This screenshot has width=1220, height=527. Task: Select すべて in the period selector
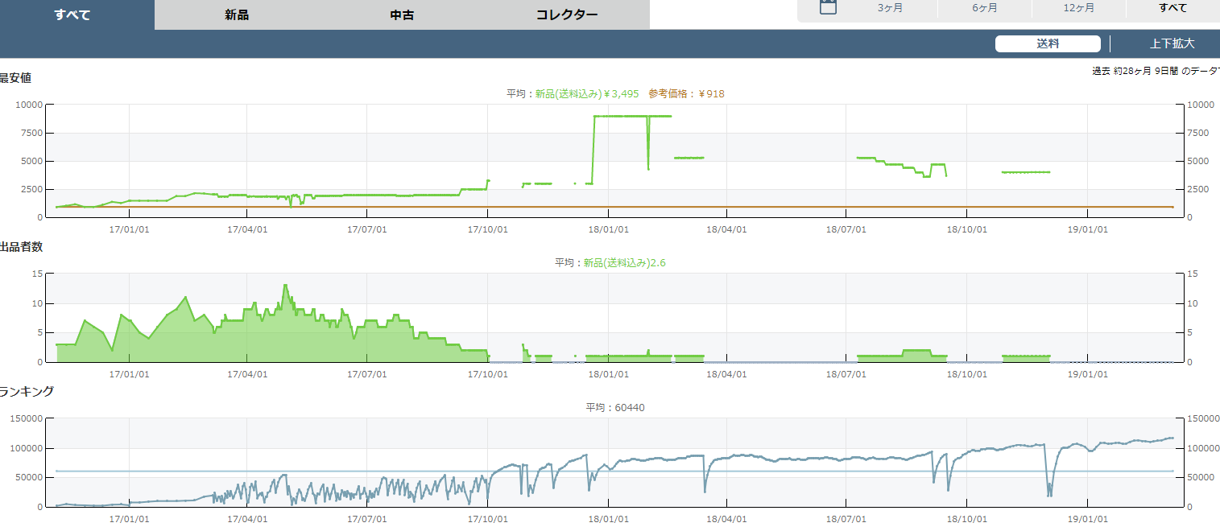(1172, 8)
